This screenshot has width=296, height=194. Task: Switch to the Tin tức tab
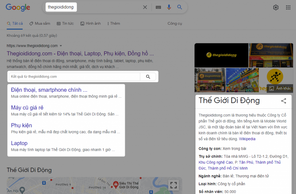click(x=65, y=23)
